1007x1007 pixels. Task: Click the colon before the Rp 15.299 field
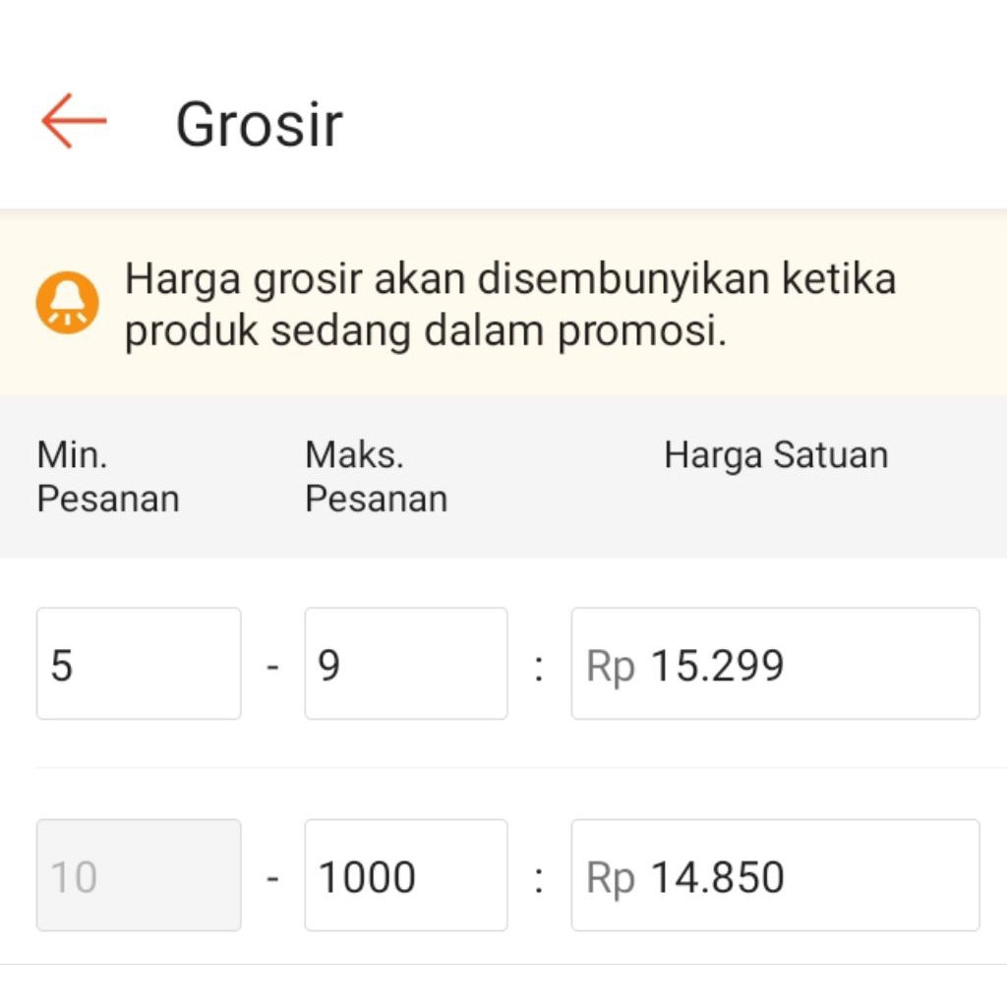click(x=539, y=667)
